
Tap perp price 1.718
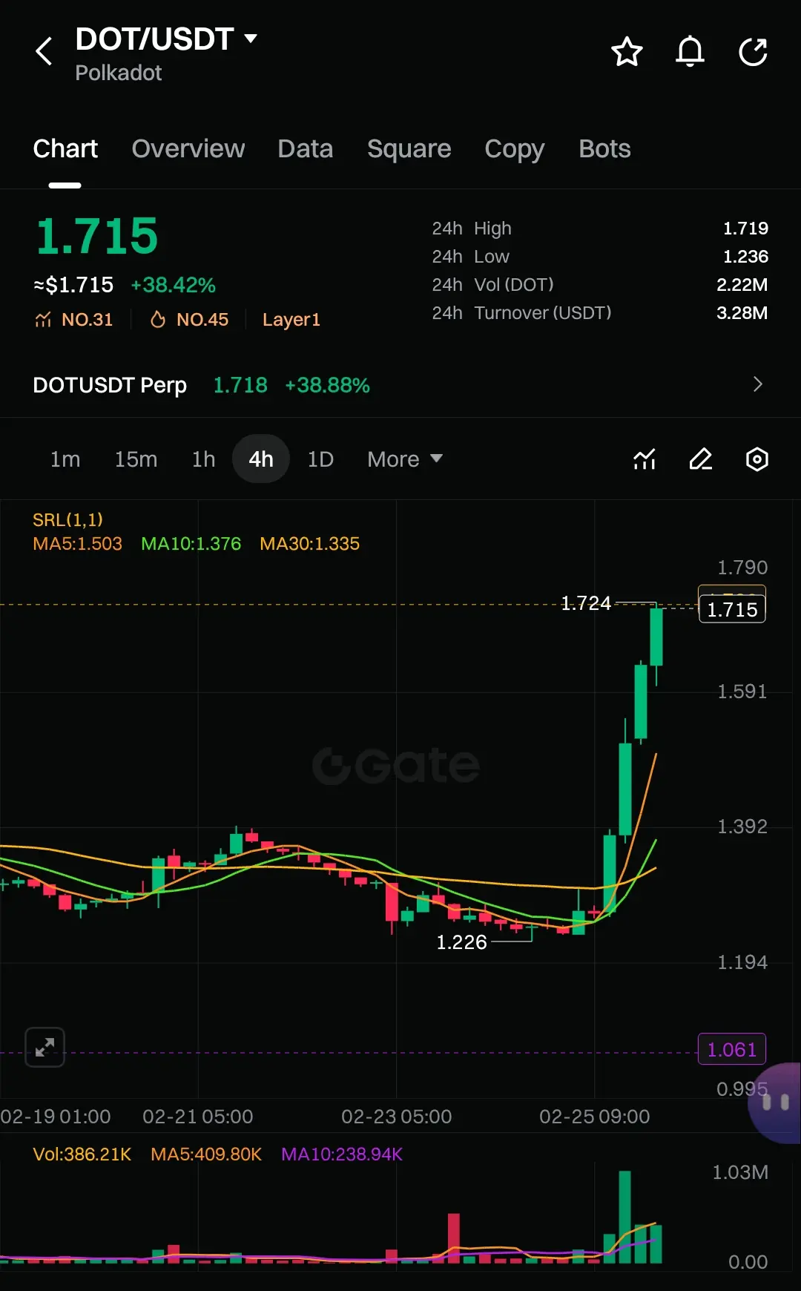click(x=240, y=385)
